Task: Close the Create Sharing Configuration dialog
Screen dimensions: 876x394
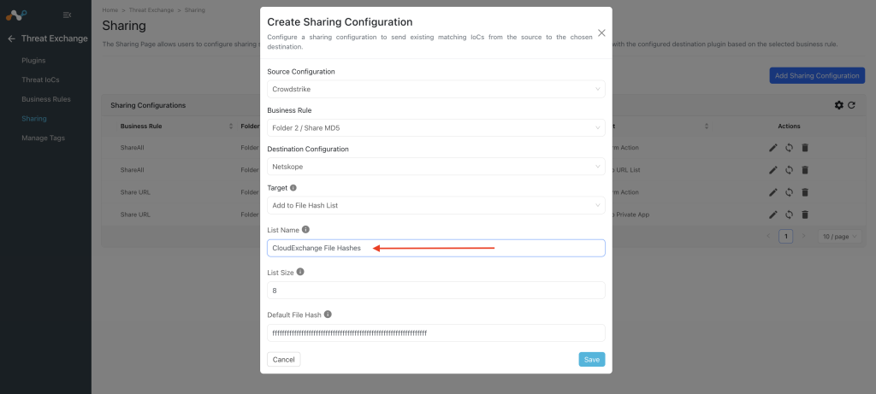Action: [601, 33]
